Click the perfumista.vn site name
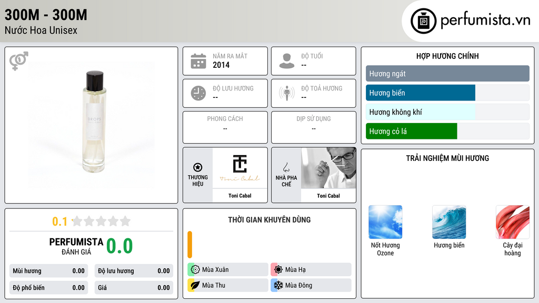 point(485,21)
